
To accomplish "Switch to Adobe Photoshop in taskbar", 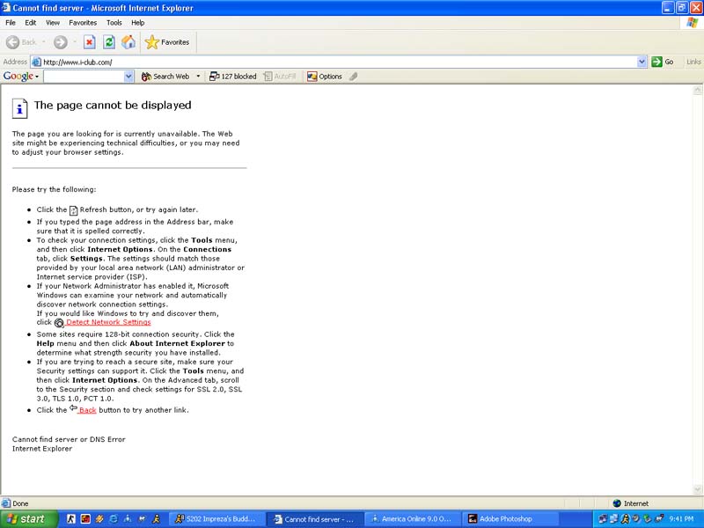I will point(505,519).
